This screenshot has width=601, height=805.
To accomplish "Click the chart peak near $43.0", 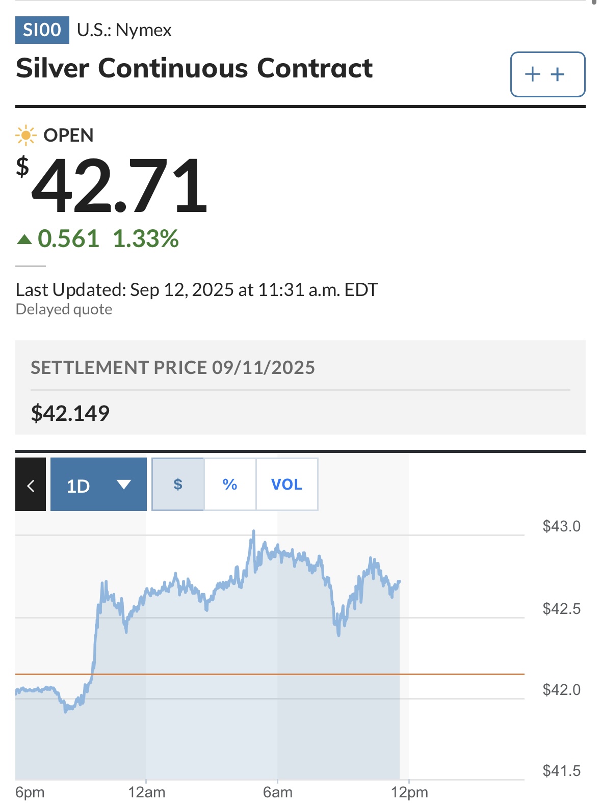I will 253,532.
